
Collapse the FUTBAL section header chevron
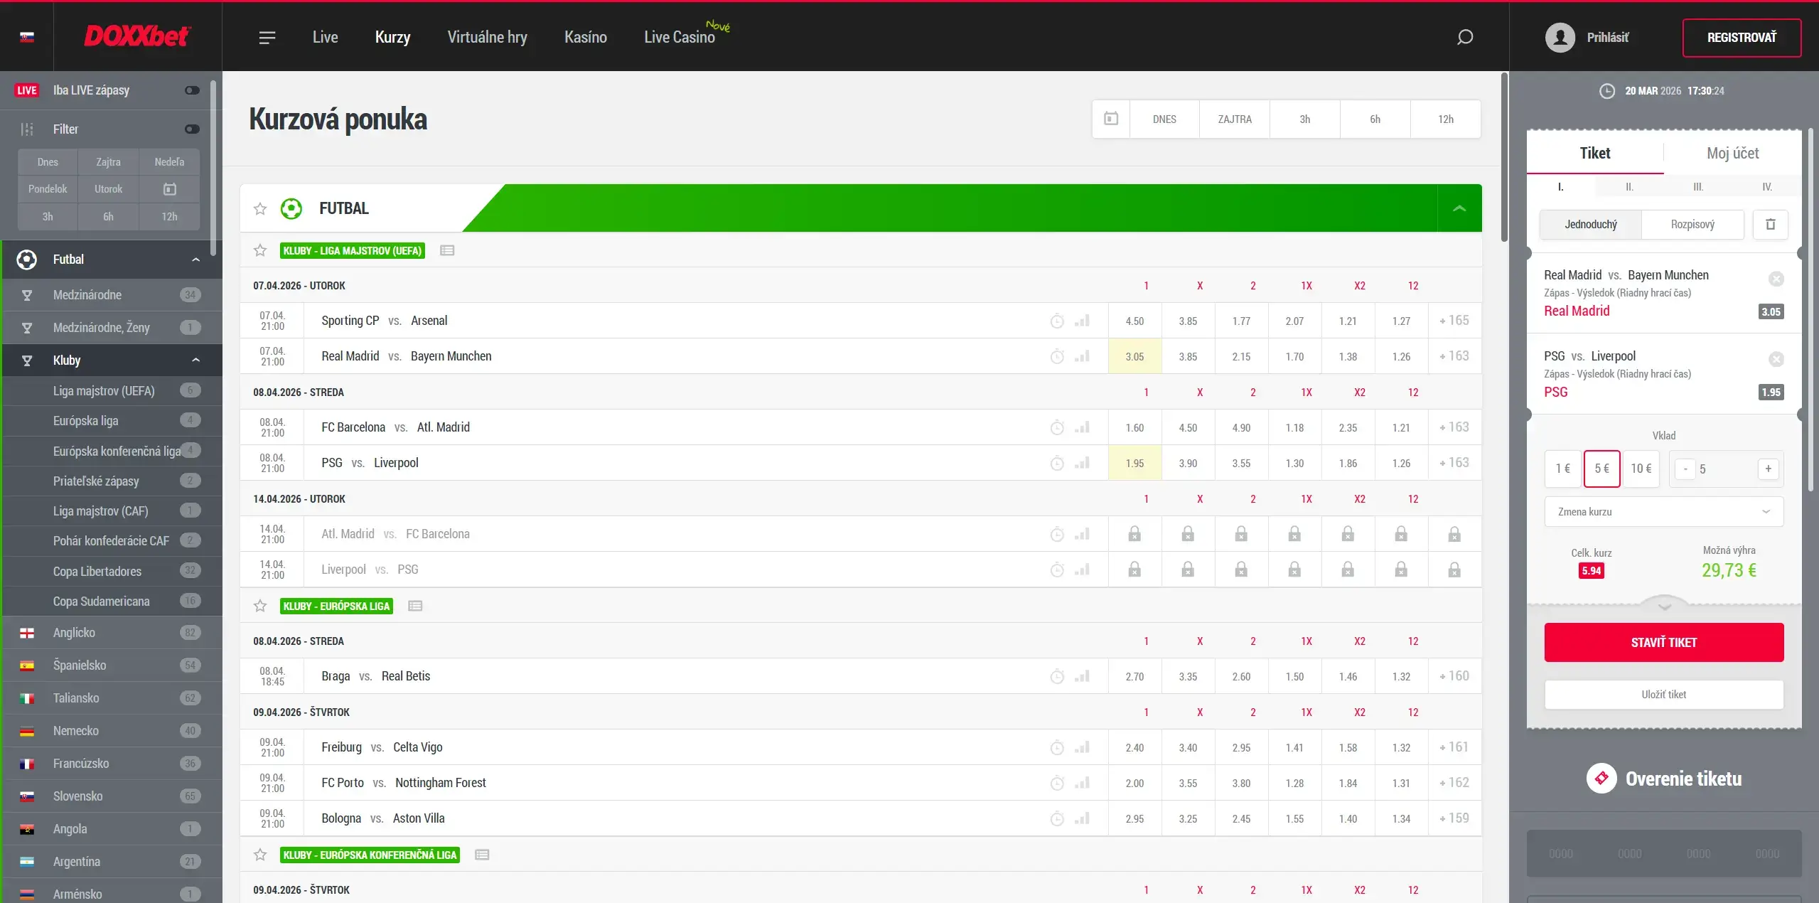click(x=1460, y=208)
